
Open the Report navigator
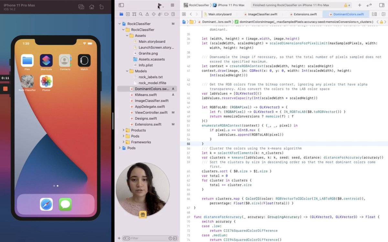tap(173, 14)
